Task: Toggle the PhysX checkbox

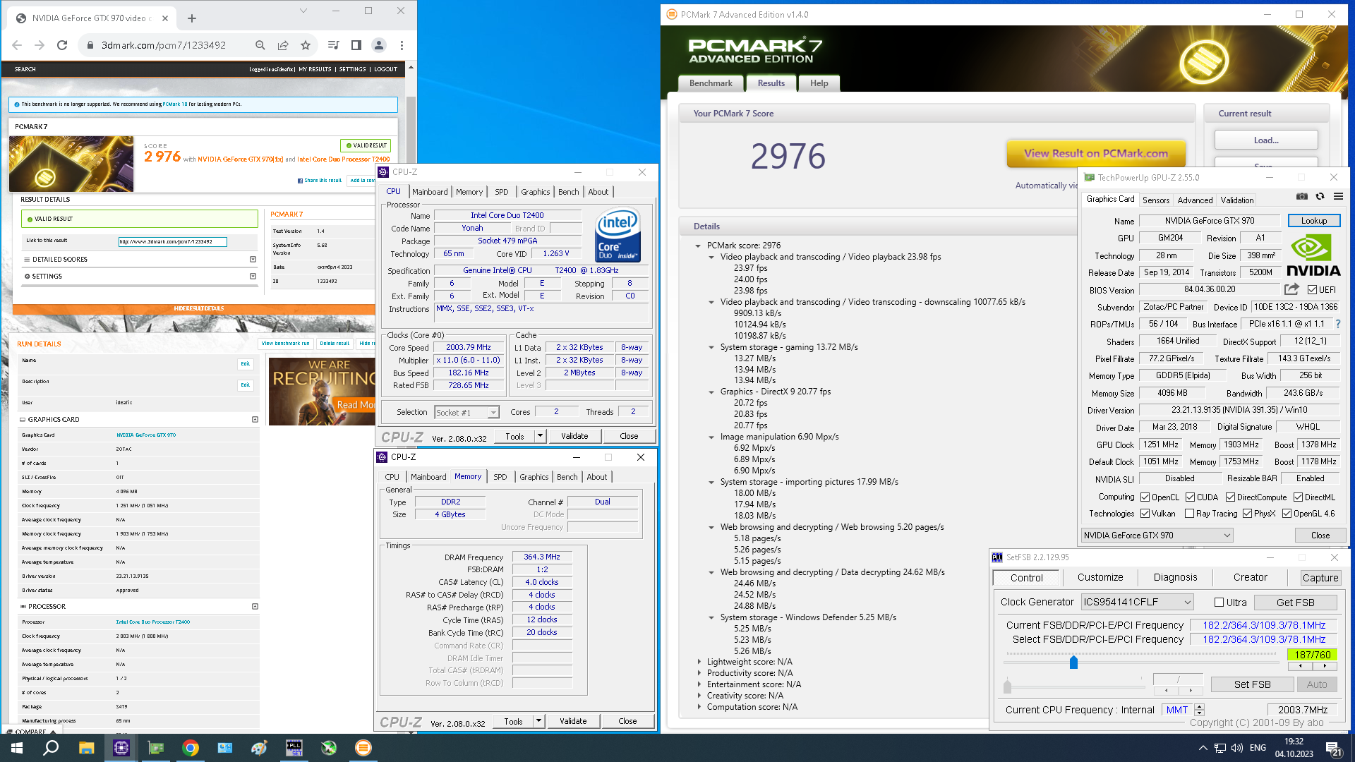Action: click(1247, 514)
